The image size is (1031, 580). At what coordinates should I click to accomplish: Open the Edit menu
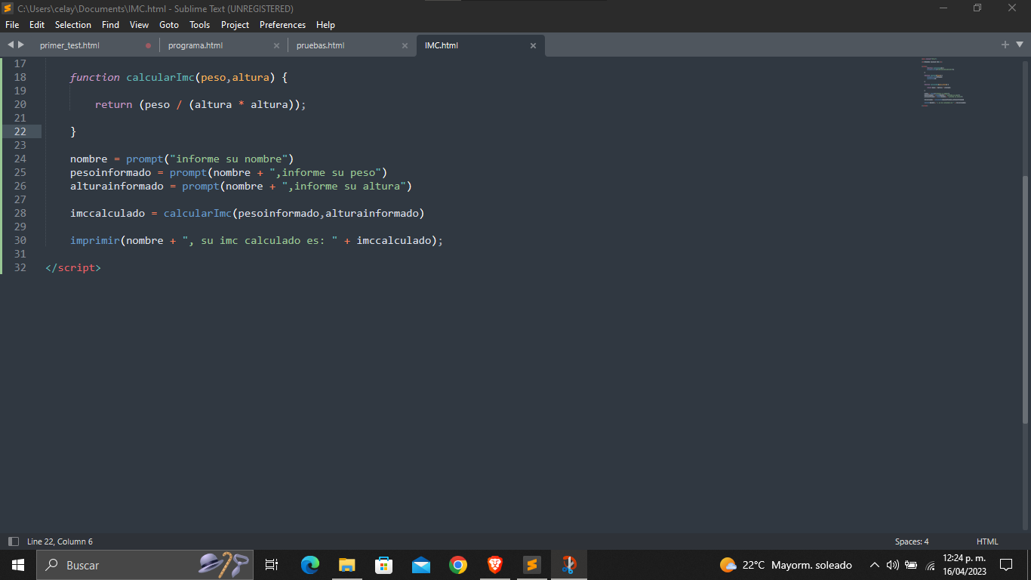(37, 25)
